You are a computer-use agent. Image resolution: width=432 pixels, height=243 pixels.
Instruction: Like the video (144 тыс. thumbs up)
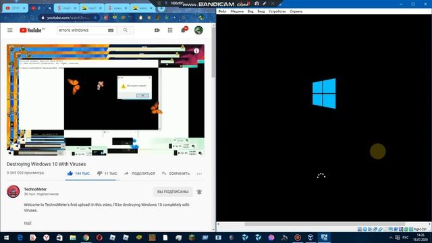click(79, 173)
